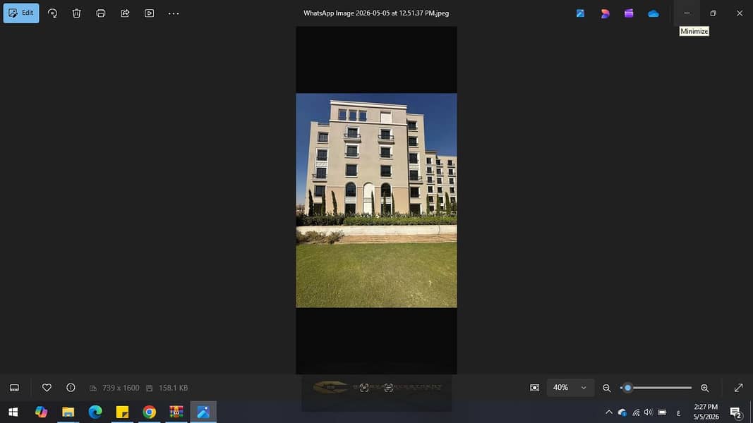The width and height of the screenshot is (753, 423).
Task: Enter full screen with expand icon
Action: (739, 388)
